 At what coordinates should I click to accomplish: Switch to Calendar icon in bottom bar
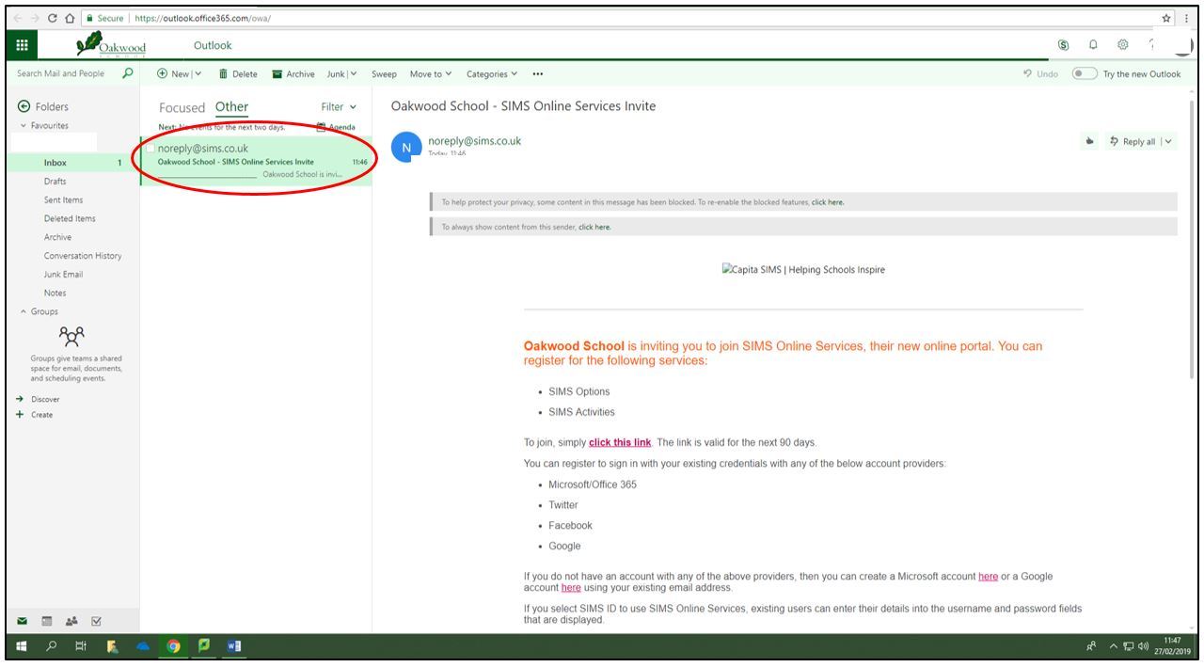46,621
